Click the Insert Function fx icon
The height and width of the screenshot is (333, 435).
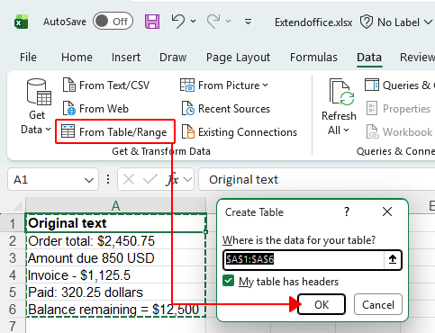pos(172,180)
